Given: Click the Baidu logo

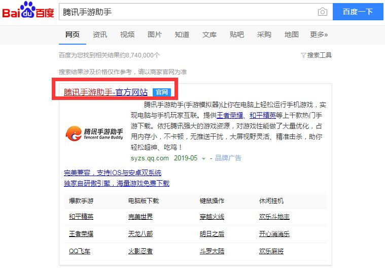Looking at the screenshot, I should pos(28,10).
